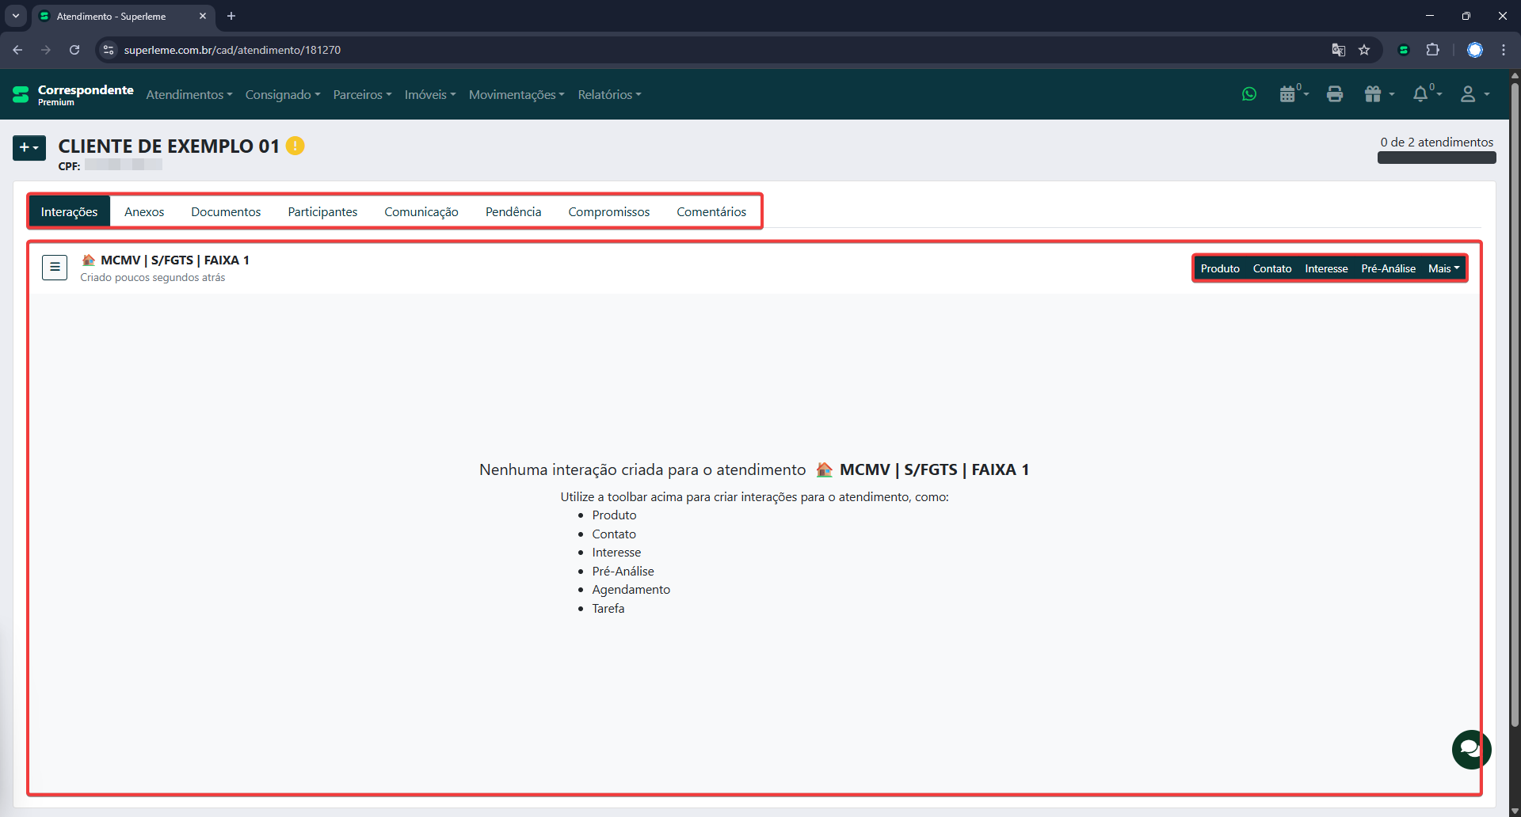Open WhatsApp icon in top navbar

click(x=1249, y=94)
